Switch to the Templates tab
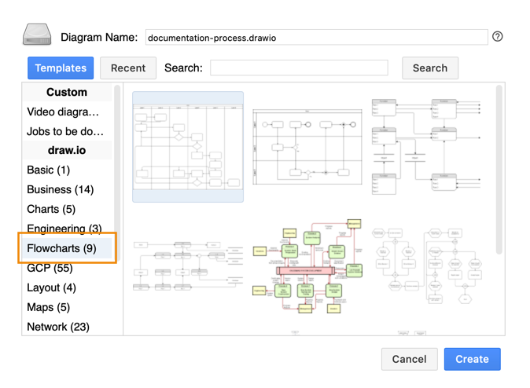530x388 pixels. [x=61, y=68]
